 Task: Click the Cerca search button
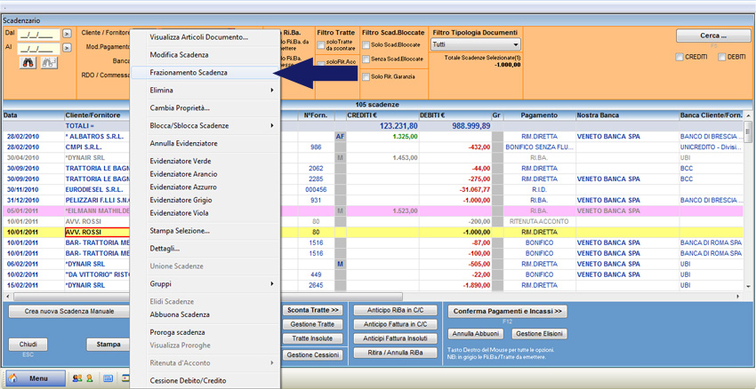click(x=712, y=36)
